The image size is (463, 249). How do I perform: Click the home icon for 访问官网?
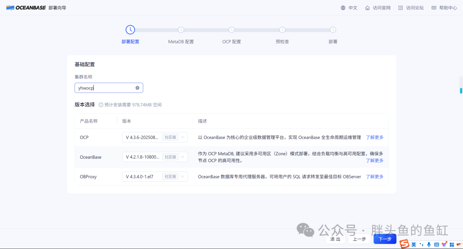[x=367, y=8]
